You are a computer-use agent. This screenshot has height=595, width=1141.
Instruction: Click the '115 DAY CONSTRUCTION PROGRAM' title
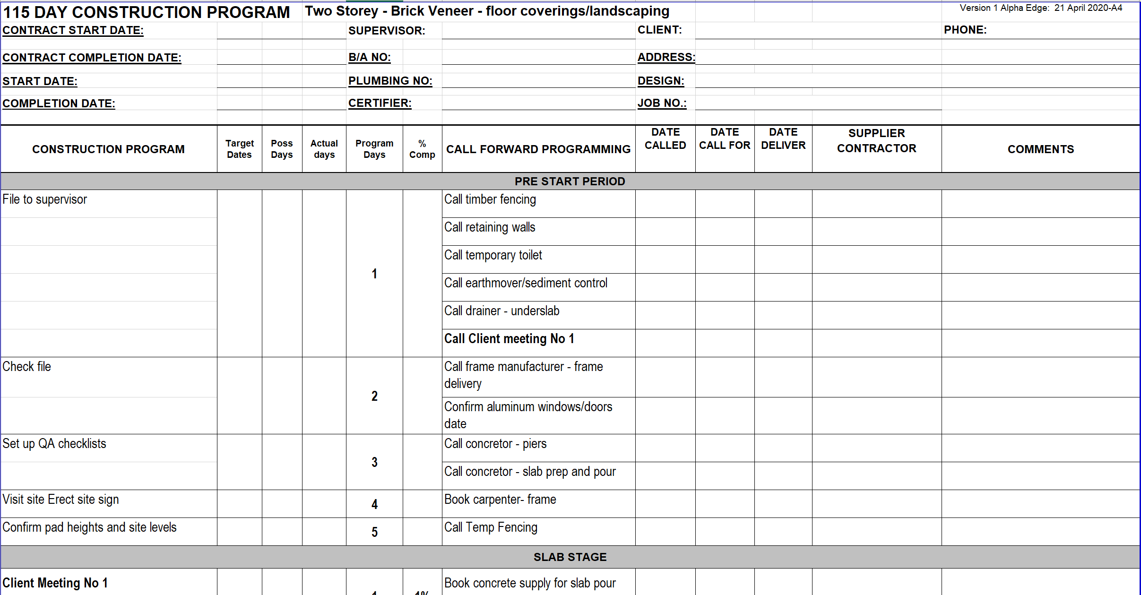pos(147,12)
